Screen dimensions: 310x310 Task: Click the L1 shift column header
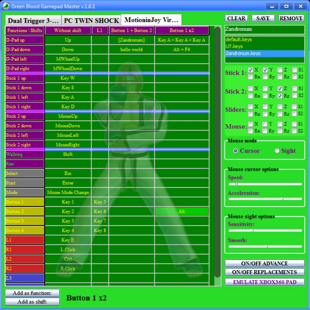coord(100,31)
